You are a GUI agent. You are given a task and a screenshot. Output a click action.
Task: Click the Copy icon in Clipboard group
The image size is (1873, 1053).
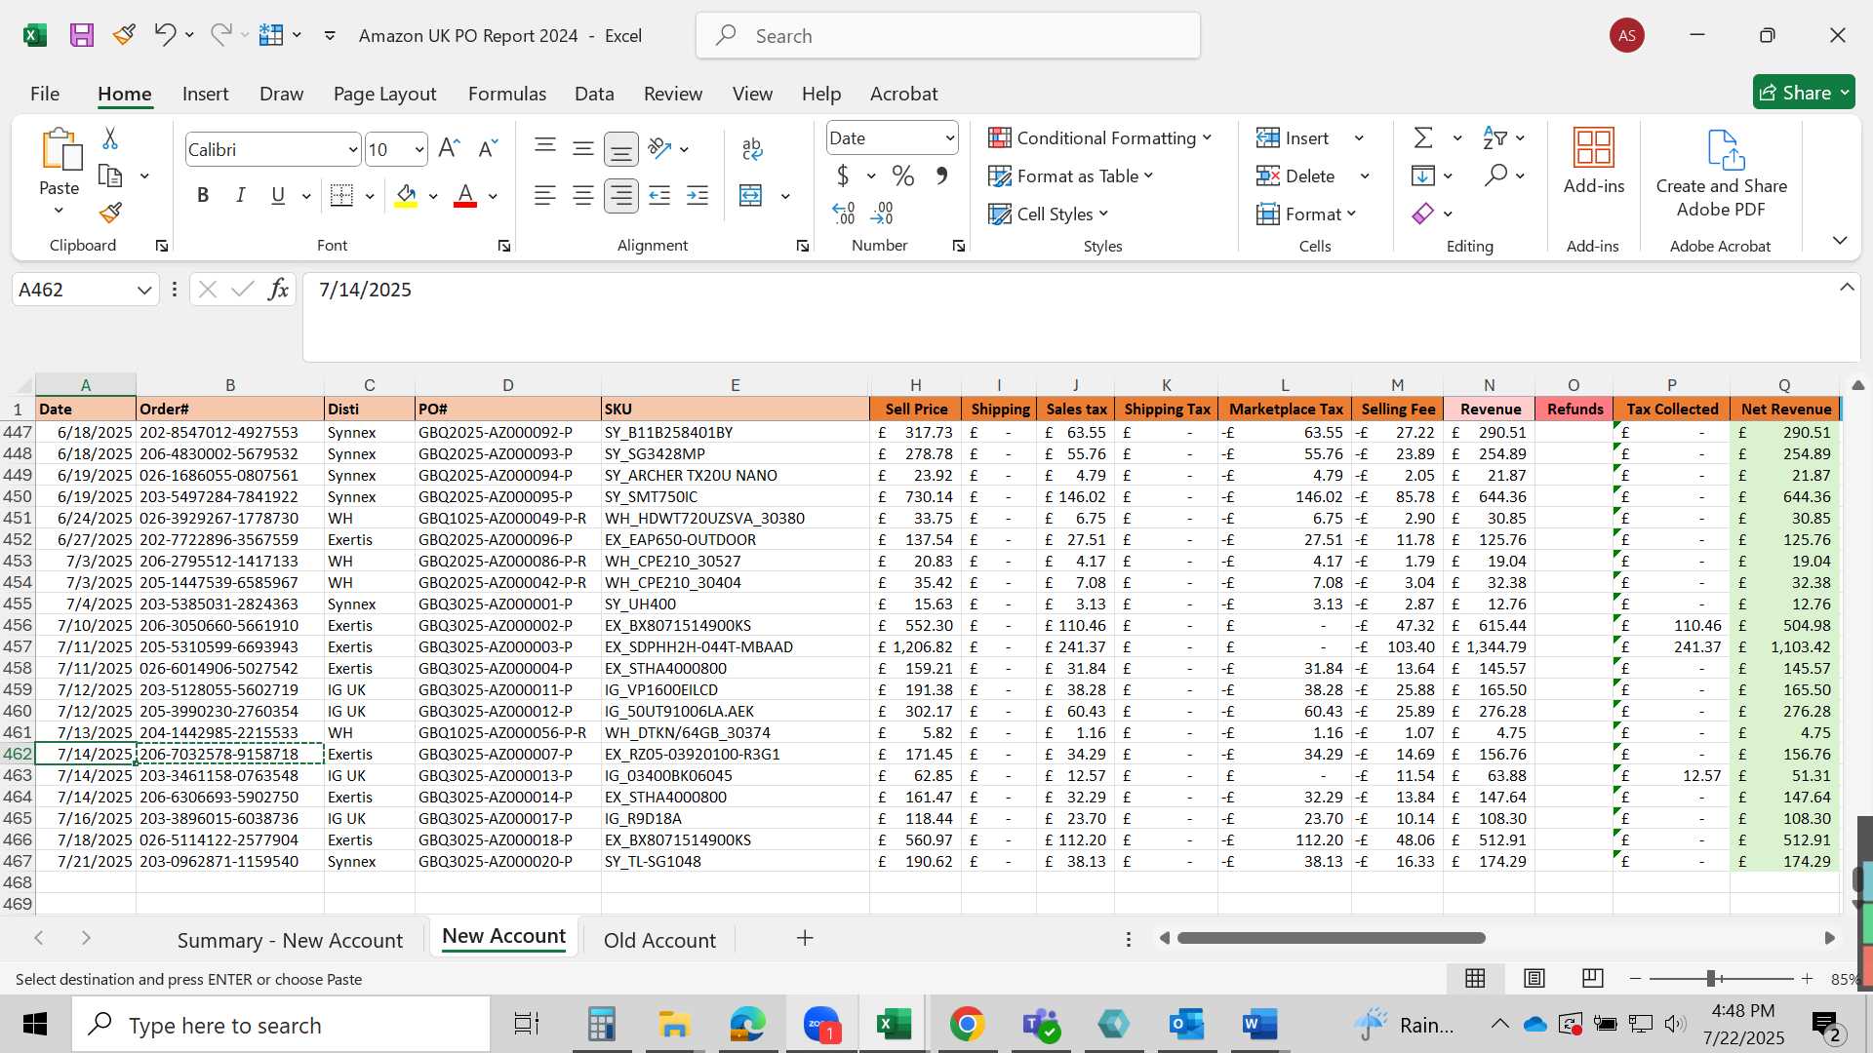pos(110,175)
